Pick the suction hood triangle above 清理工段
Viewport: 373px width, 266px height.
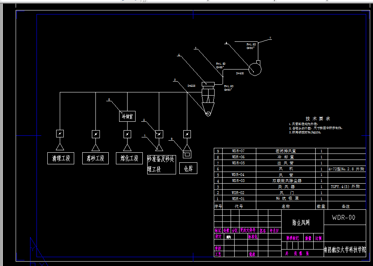click(60, 147)
